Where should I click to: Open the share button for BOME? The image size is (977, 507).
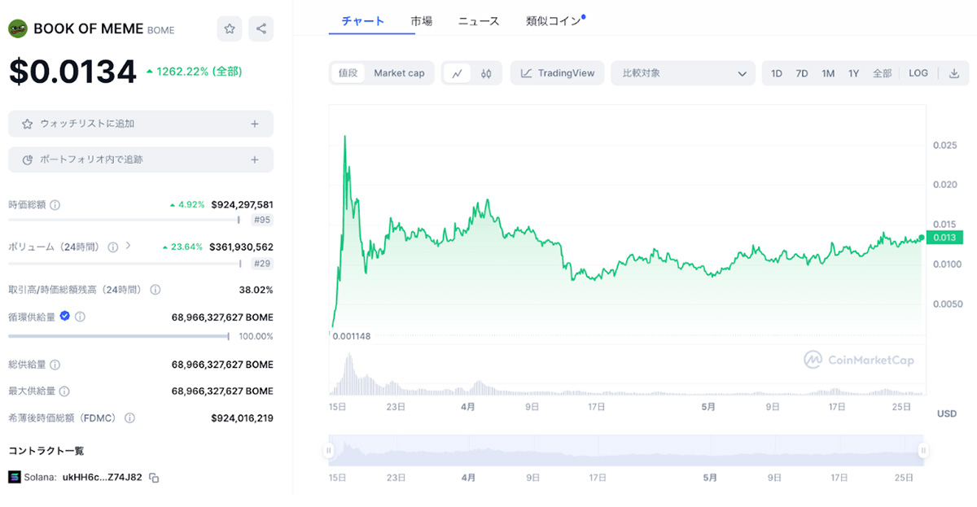(261, 29)
